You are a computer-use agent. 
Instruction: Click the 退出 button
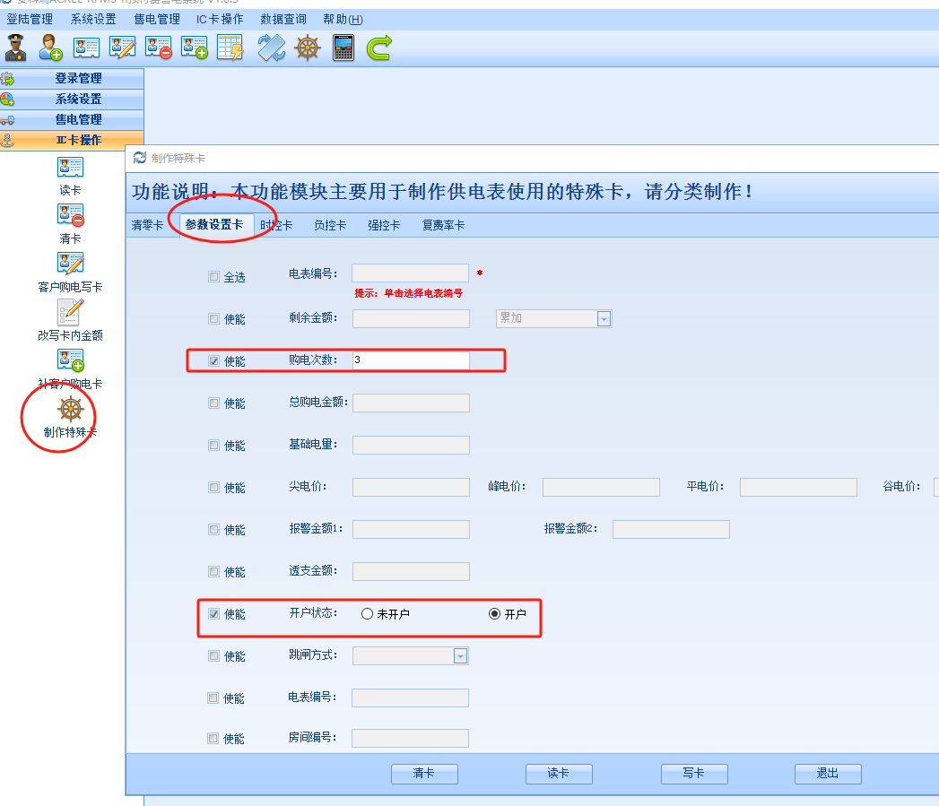point(827,774)
